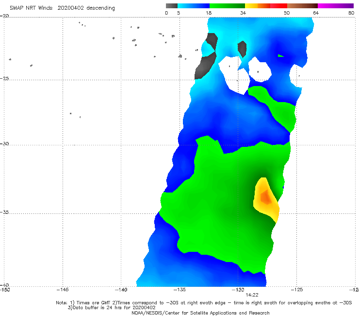Click the longitude label '-145'

(63, 290)
